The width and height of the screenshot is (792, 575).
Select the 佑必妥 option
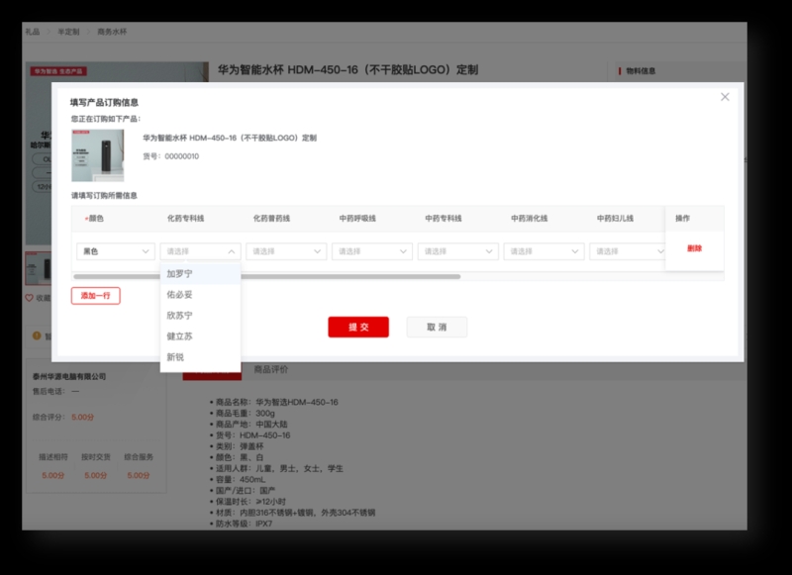pyautogui.click(x=200, y=295)
